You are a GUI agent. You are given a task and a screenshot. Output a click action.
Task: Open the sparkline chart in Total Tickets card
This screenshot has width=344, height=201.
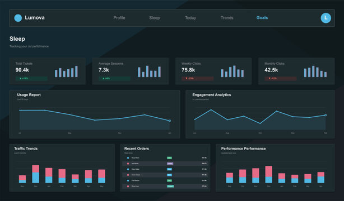66,71
